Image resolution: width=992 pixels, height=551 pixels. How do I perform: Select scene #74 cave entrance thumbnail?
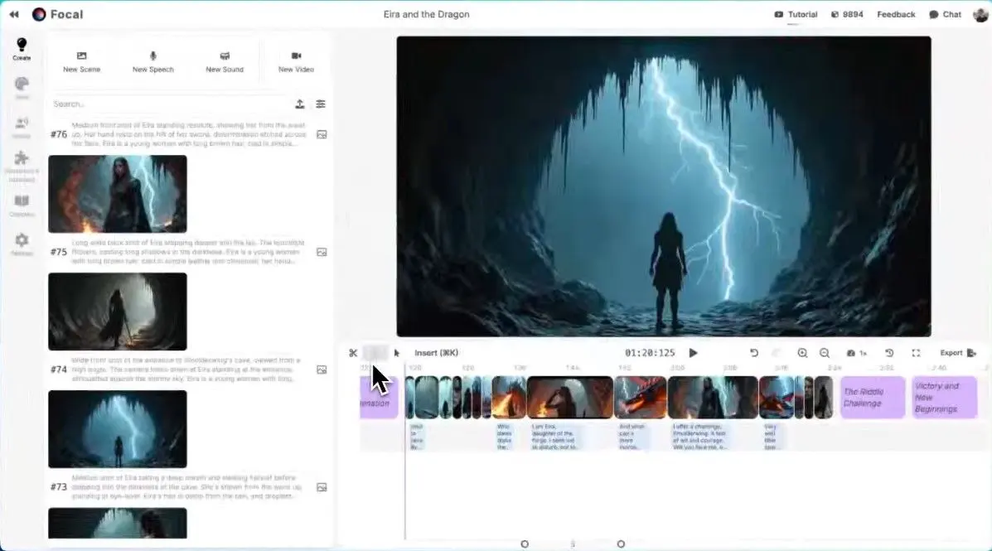tap(118, 429)
